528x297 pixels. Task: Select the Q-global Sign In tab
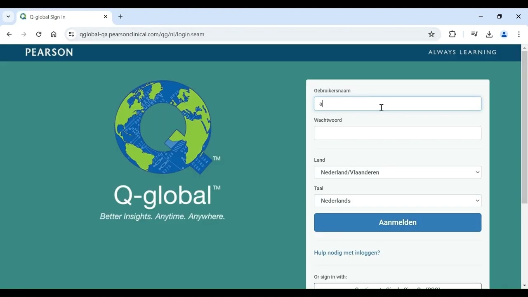click(64, 17)
